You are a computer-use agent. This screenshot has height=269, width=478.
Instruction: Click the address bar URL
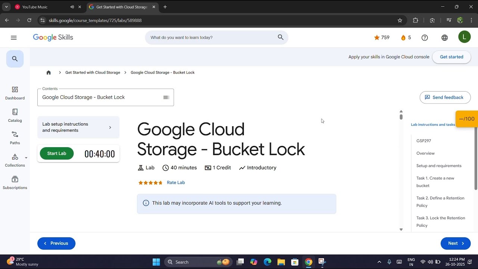pos(95,20)
